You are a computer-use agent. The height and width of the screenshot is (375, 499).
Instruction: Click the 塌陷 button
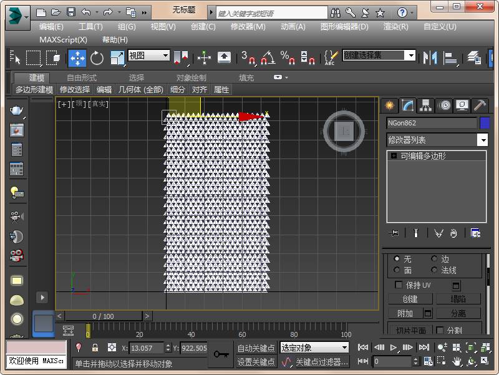[458, 299]
